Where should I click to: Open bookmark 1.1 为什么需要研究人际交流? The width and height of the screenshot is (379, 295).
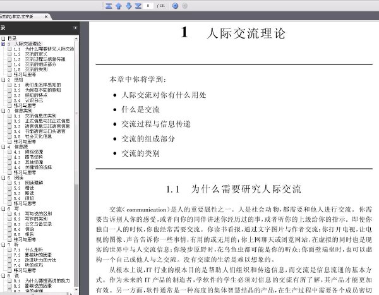(44, 49)
